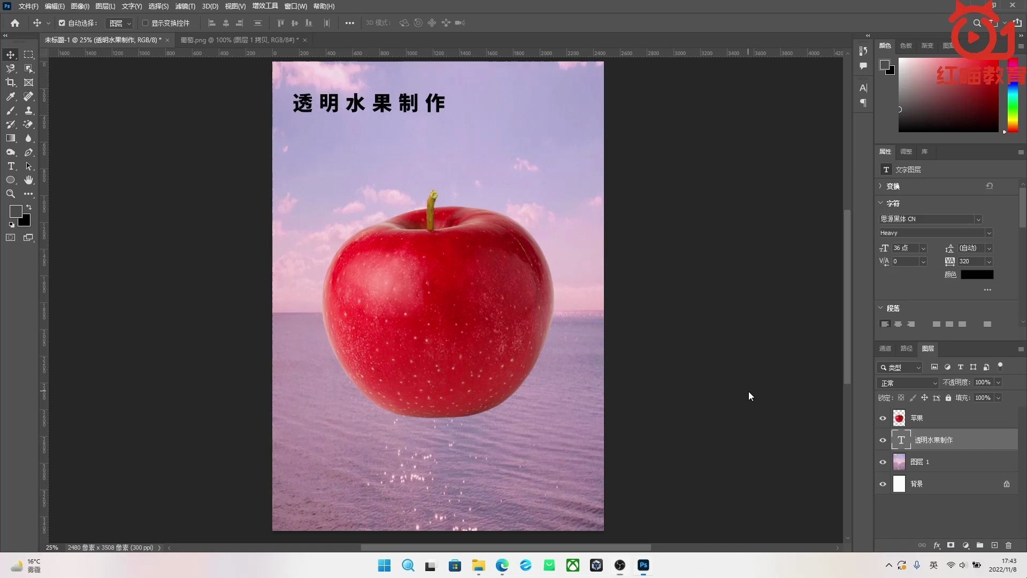Hide the 背景 layer
1027x578 pixels.
click(x=883, y=484)
